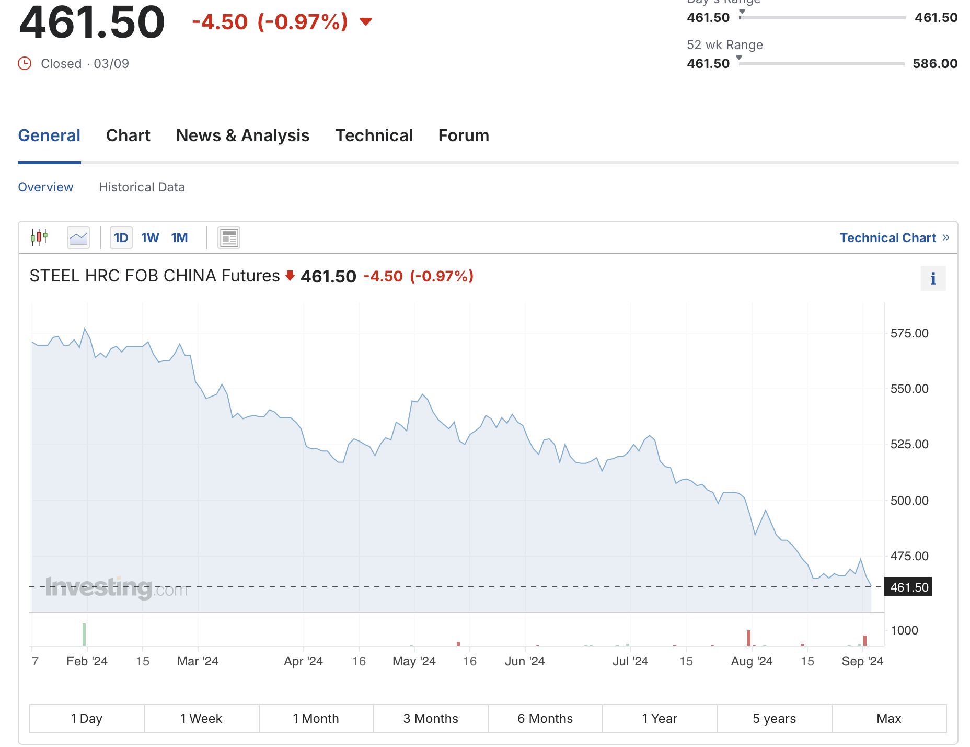Click the red down triangle beside -0.97%
The width and height of the screenshot is (970, 747).
click(366, 21)
